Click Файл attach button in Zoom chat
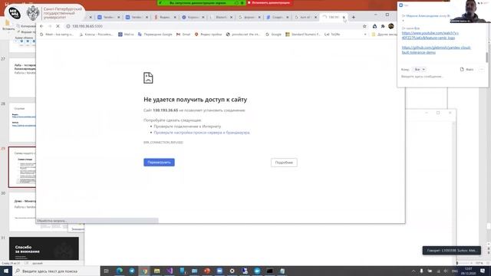Viewport: 491px width, 276px height. click(466, 70)
